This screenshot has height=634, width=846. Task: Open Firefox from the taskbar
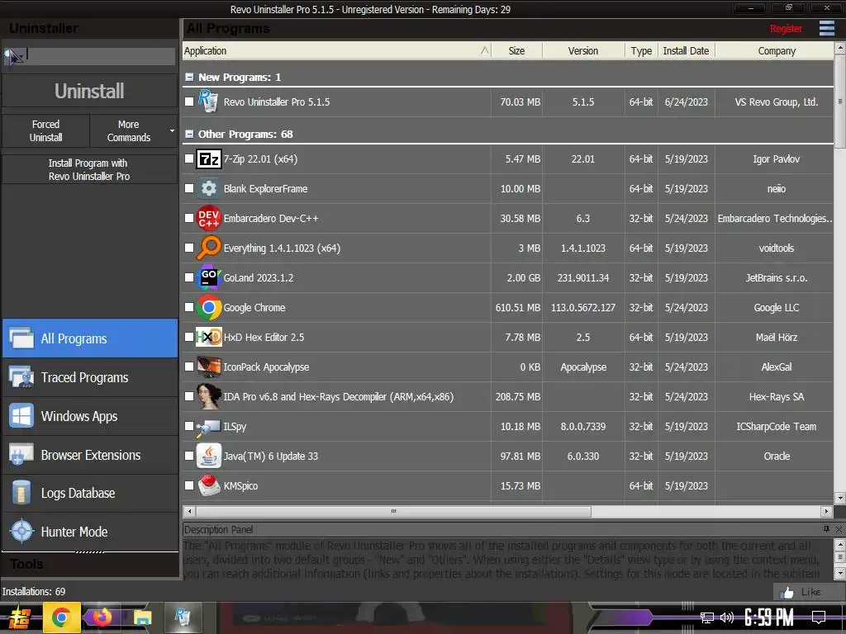(102, 617)
